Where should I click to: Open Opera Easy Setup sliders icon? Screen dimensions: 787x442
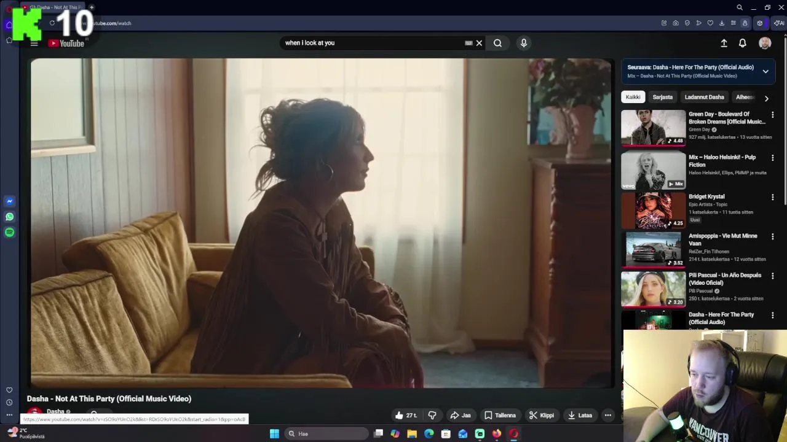733,23
